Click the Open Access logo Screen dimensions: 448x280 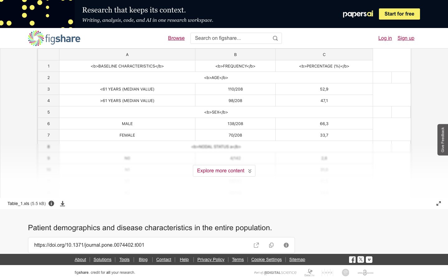366,273
